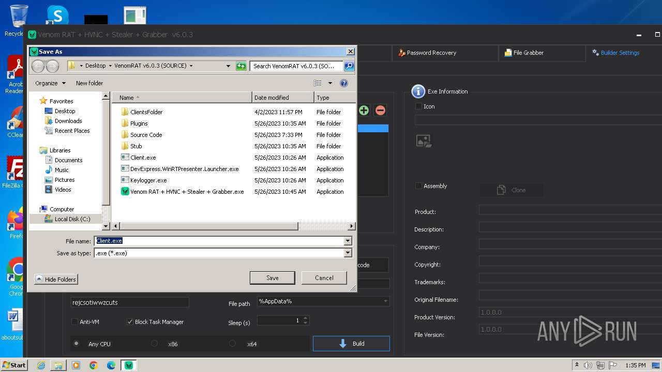Open the Save as type dropdown
The width and height of the screenshot is (662, 372).
[x=348, y=253]
